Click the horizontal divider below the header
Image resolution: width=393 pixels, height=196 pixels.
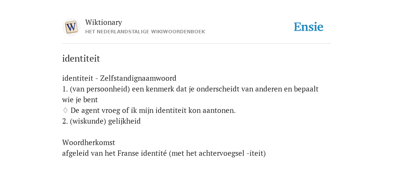point(196,44)
